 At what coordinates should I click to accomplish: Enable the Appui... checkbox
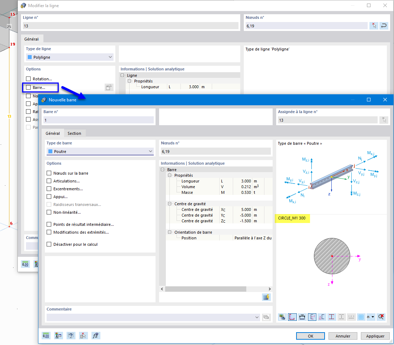(49, 197)
